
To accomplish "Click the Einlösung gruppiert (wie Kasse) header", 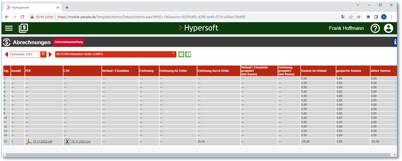I will click(x=289, y=71).
